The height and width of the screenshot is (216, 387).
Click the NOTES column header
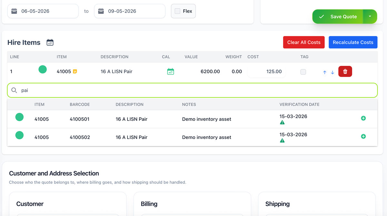[x=189, y=104]
